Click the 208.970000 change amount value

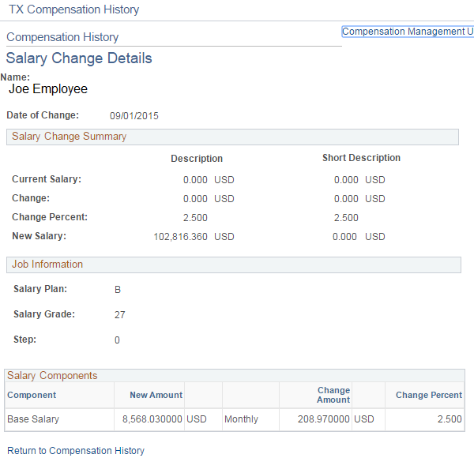pyautogui.click(x=321, y=419)
